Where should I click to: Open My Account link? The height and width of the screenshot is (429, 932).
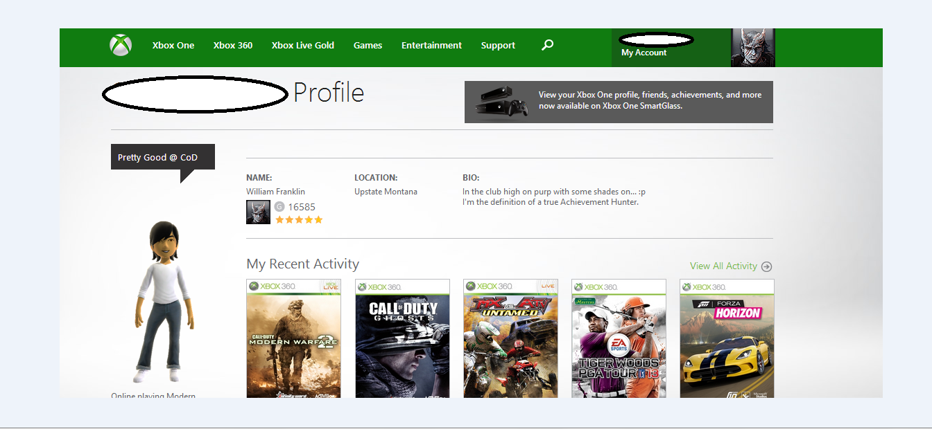(x=644, y=53)
